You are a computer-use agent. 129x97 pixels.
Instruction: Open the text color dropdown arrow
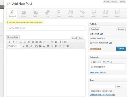tap(34, 46)
